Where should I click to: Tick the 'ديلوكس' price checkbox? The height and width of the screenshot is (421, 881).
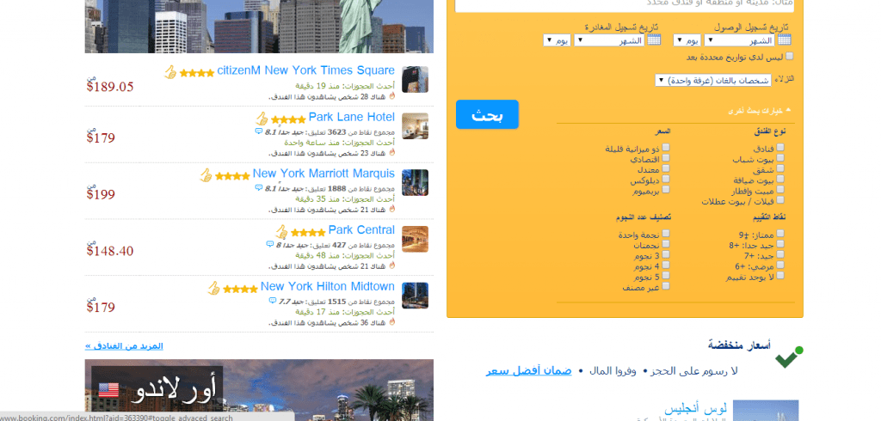point(666,179)
